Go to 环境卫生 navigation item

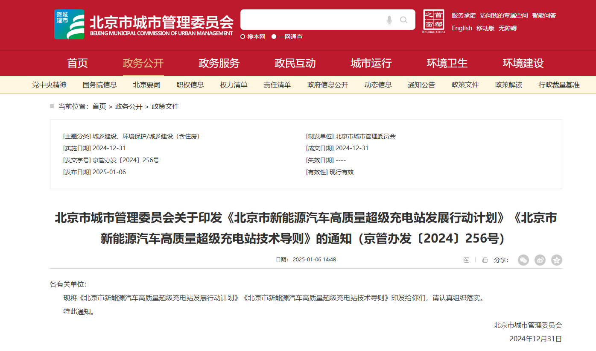(x=447, y=63)
